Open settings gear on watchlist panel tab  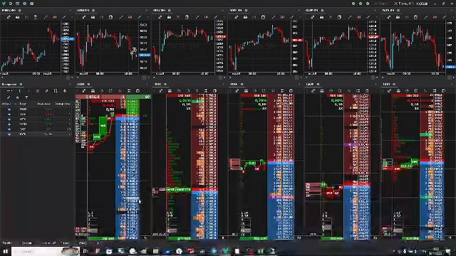[21, 85]
